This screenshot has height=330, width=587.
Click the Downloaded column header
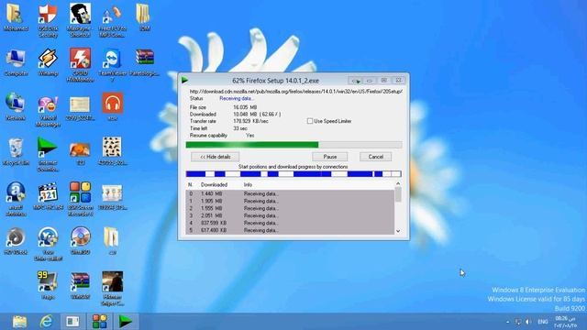214,185
